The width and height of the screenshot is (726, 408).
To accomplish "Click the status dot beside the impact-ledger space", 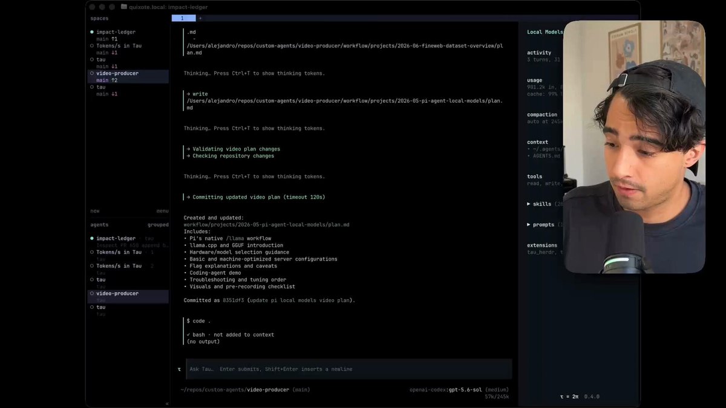I will [92, 32].
